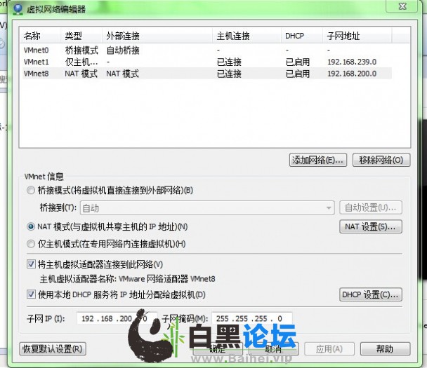Open NAT 设置(S) dialog
Screen dimensions: 427x368
coord(371,226)
